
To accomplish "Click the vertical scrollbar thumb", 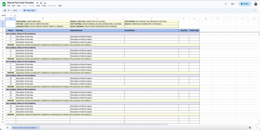I will 259,34.
